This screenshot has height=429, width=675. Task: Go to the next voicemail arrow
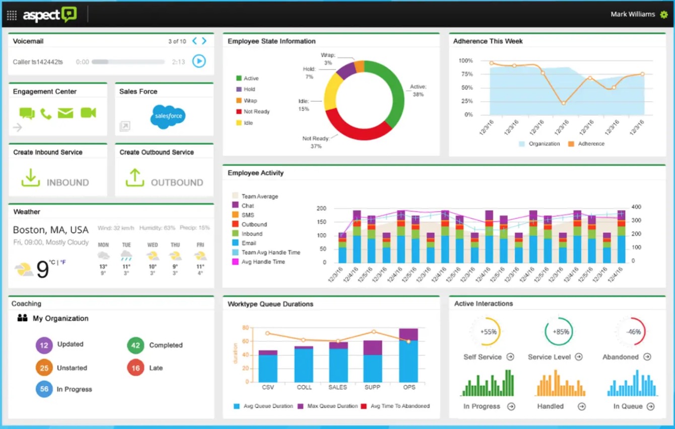[204, 41]
